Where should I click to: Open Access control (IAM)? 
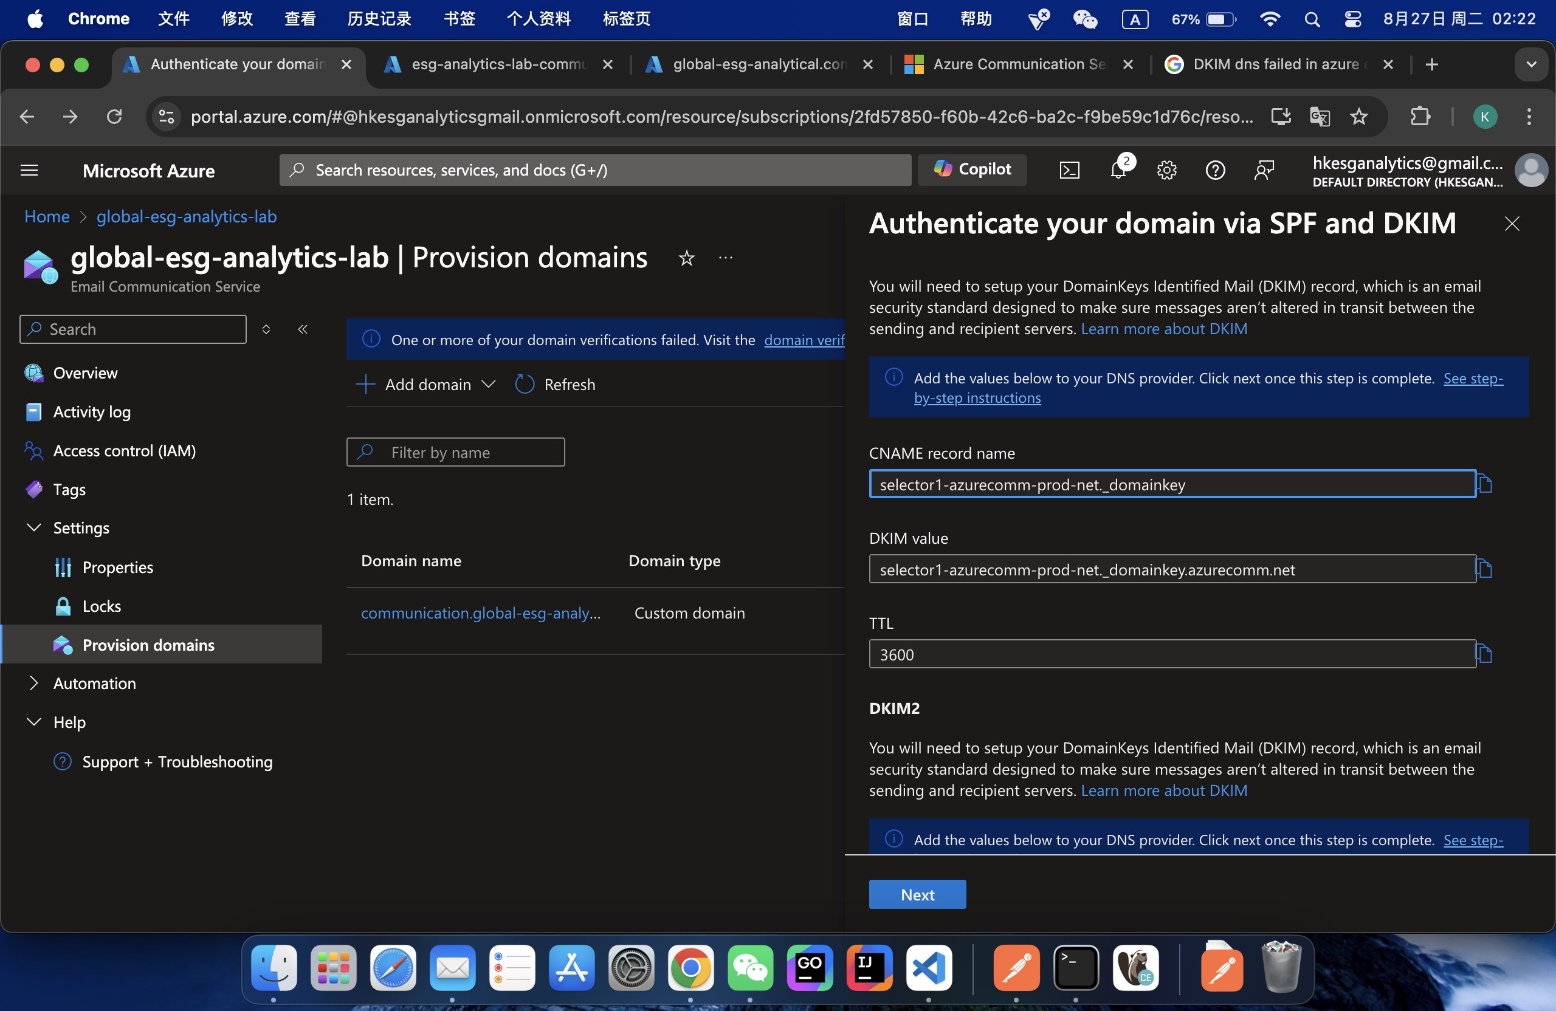(x=124, y=451)
